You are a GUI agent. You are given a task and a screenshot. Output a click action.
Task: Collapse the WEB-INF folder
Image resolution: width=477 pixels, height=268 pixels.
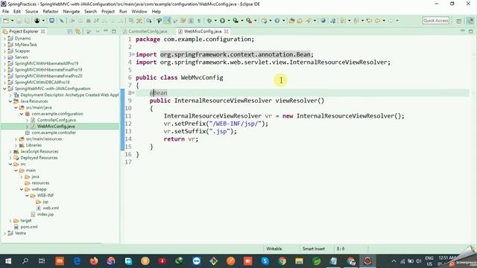pyautogui.click(x=27, y=195)
